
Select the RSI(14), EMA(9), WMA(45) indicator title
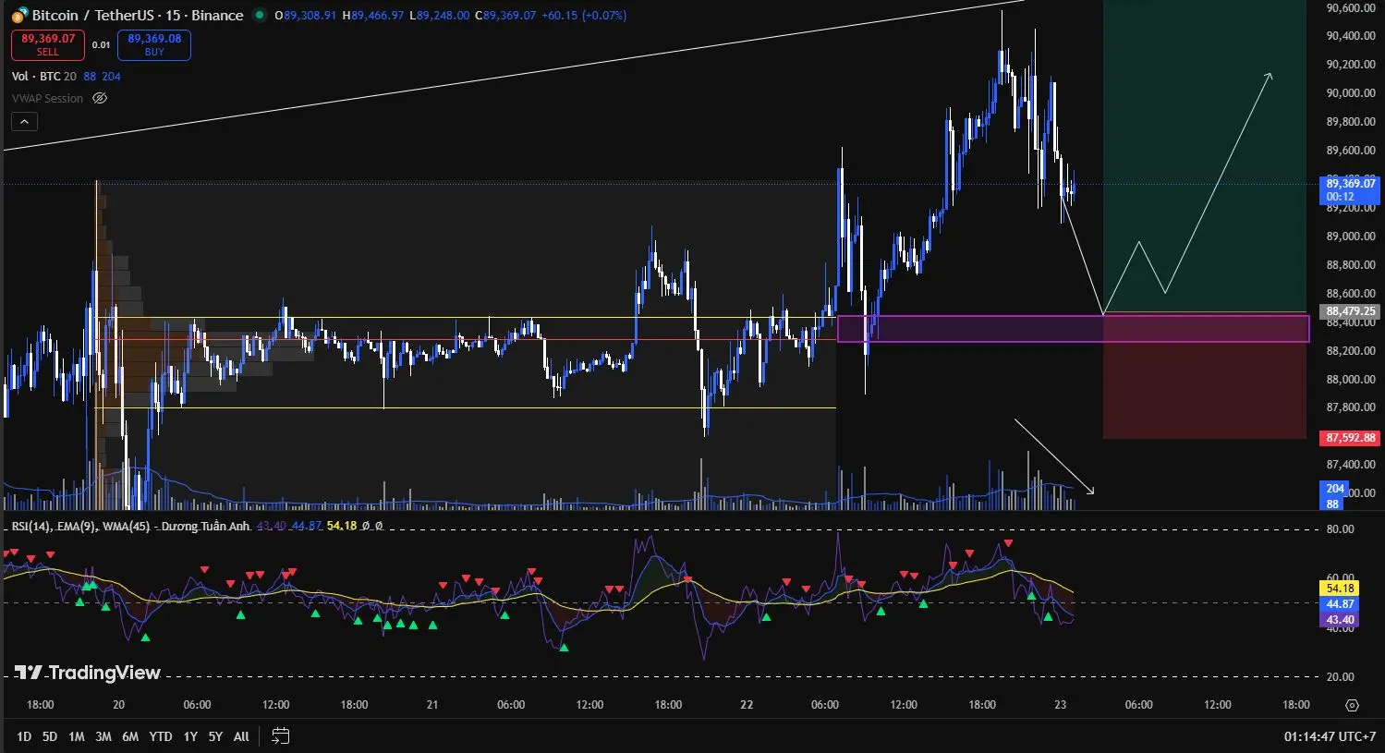pyautogui.click(x=130, y=526)
